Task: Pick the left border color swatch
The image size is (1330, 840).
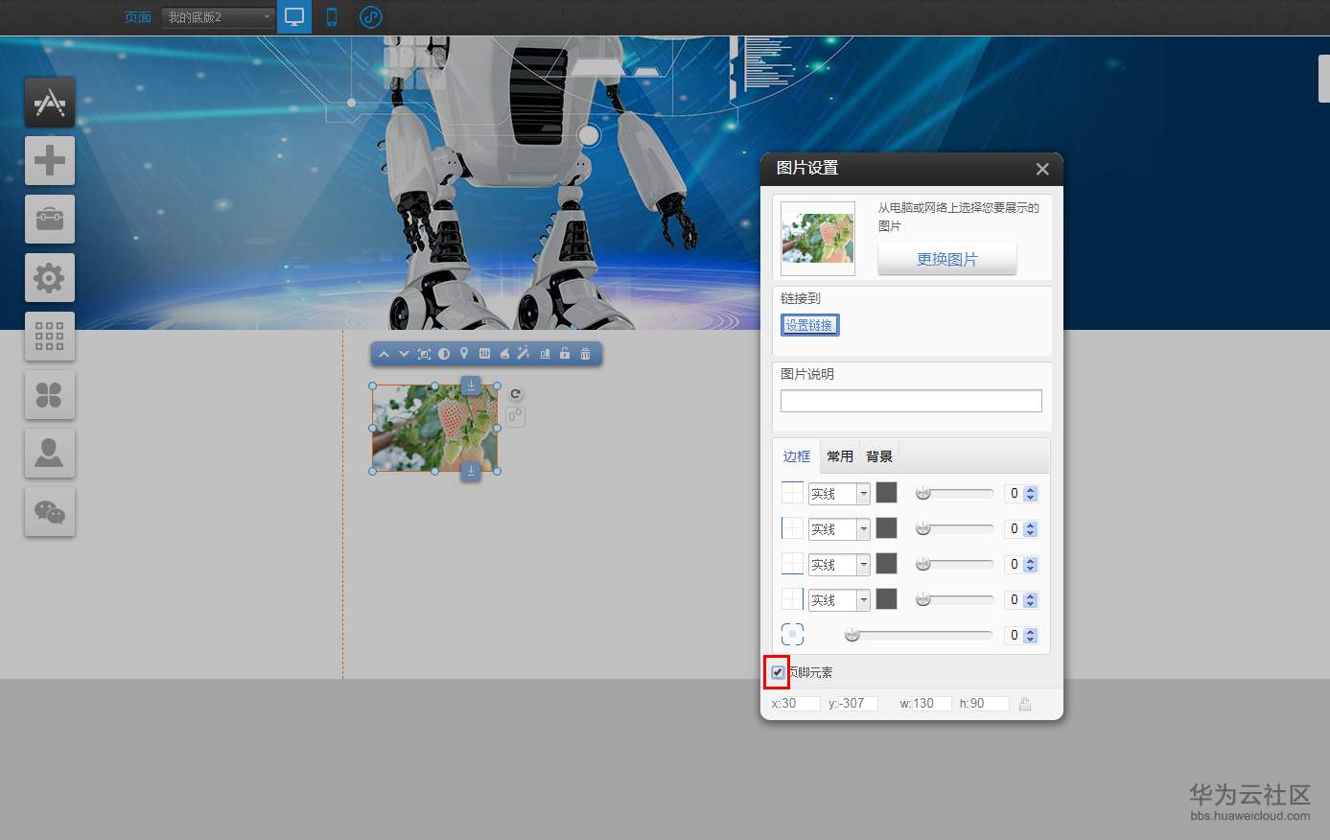Action: (x=887, y=528)
